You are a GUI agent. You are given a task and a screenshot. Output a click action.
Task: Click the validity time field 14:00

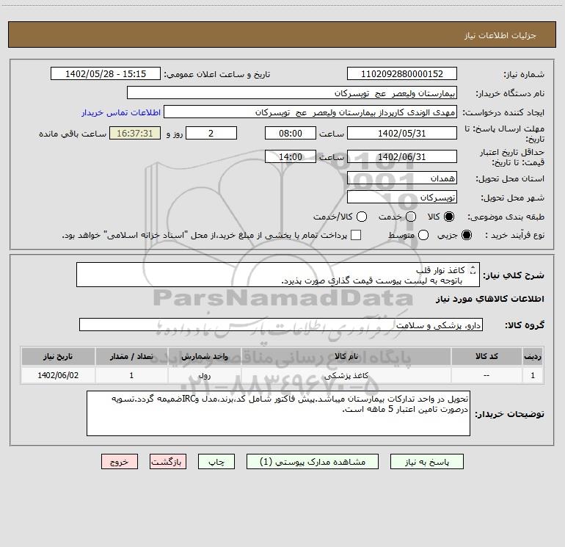click(291, 156)
